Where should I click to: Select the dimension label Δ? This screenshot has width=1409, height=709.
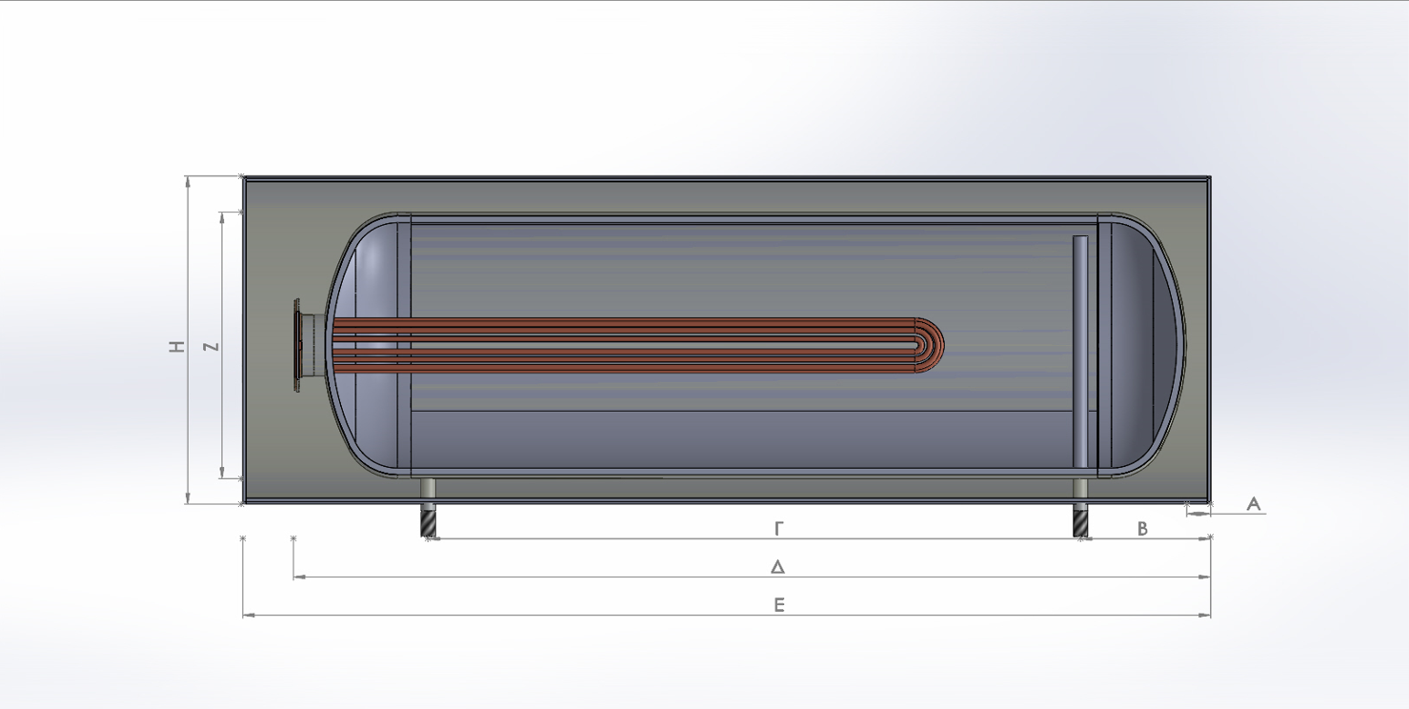777,567
